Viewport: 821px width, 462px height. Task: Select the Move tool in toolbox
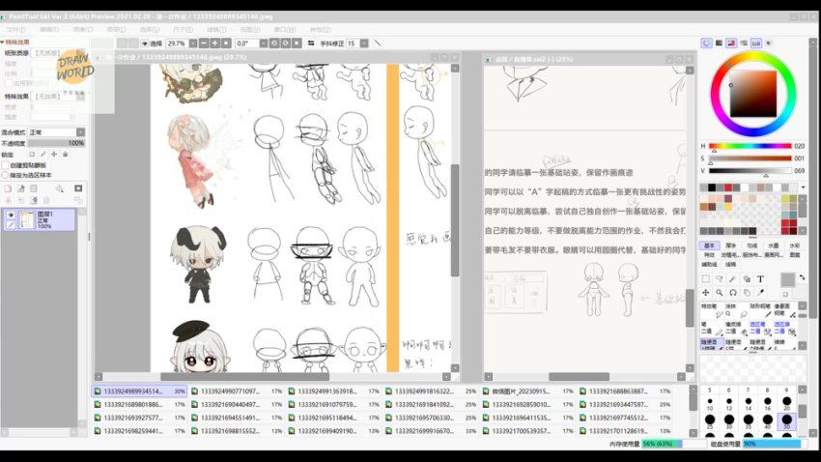[x=705, y=292]
